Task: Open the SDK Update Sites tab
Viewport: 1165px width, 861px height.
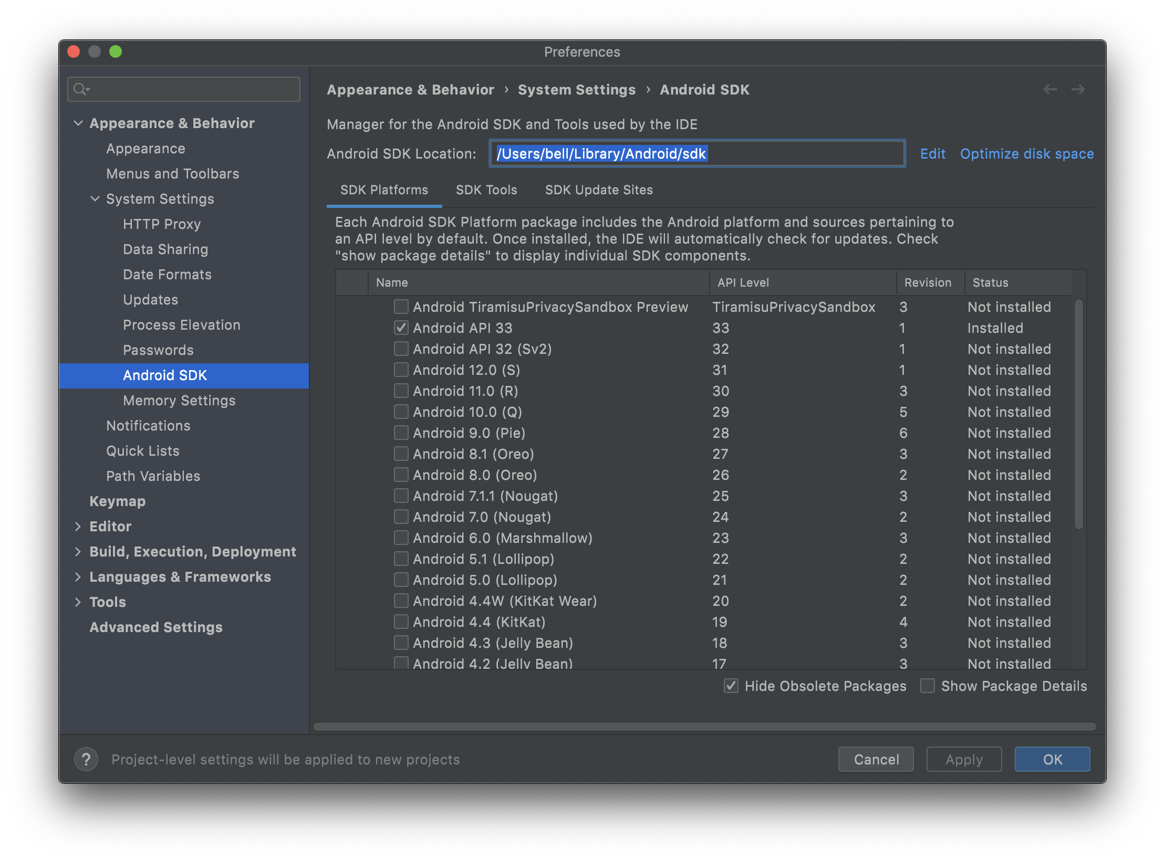Action: click(599, 190)
